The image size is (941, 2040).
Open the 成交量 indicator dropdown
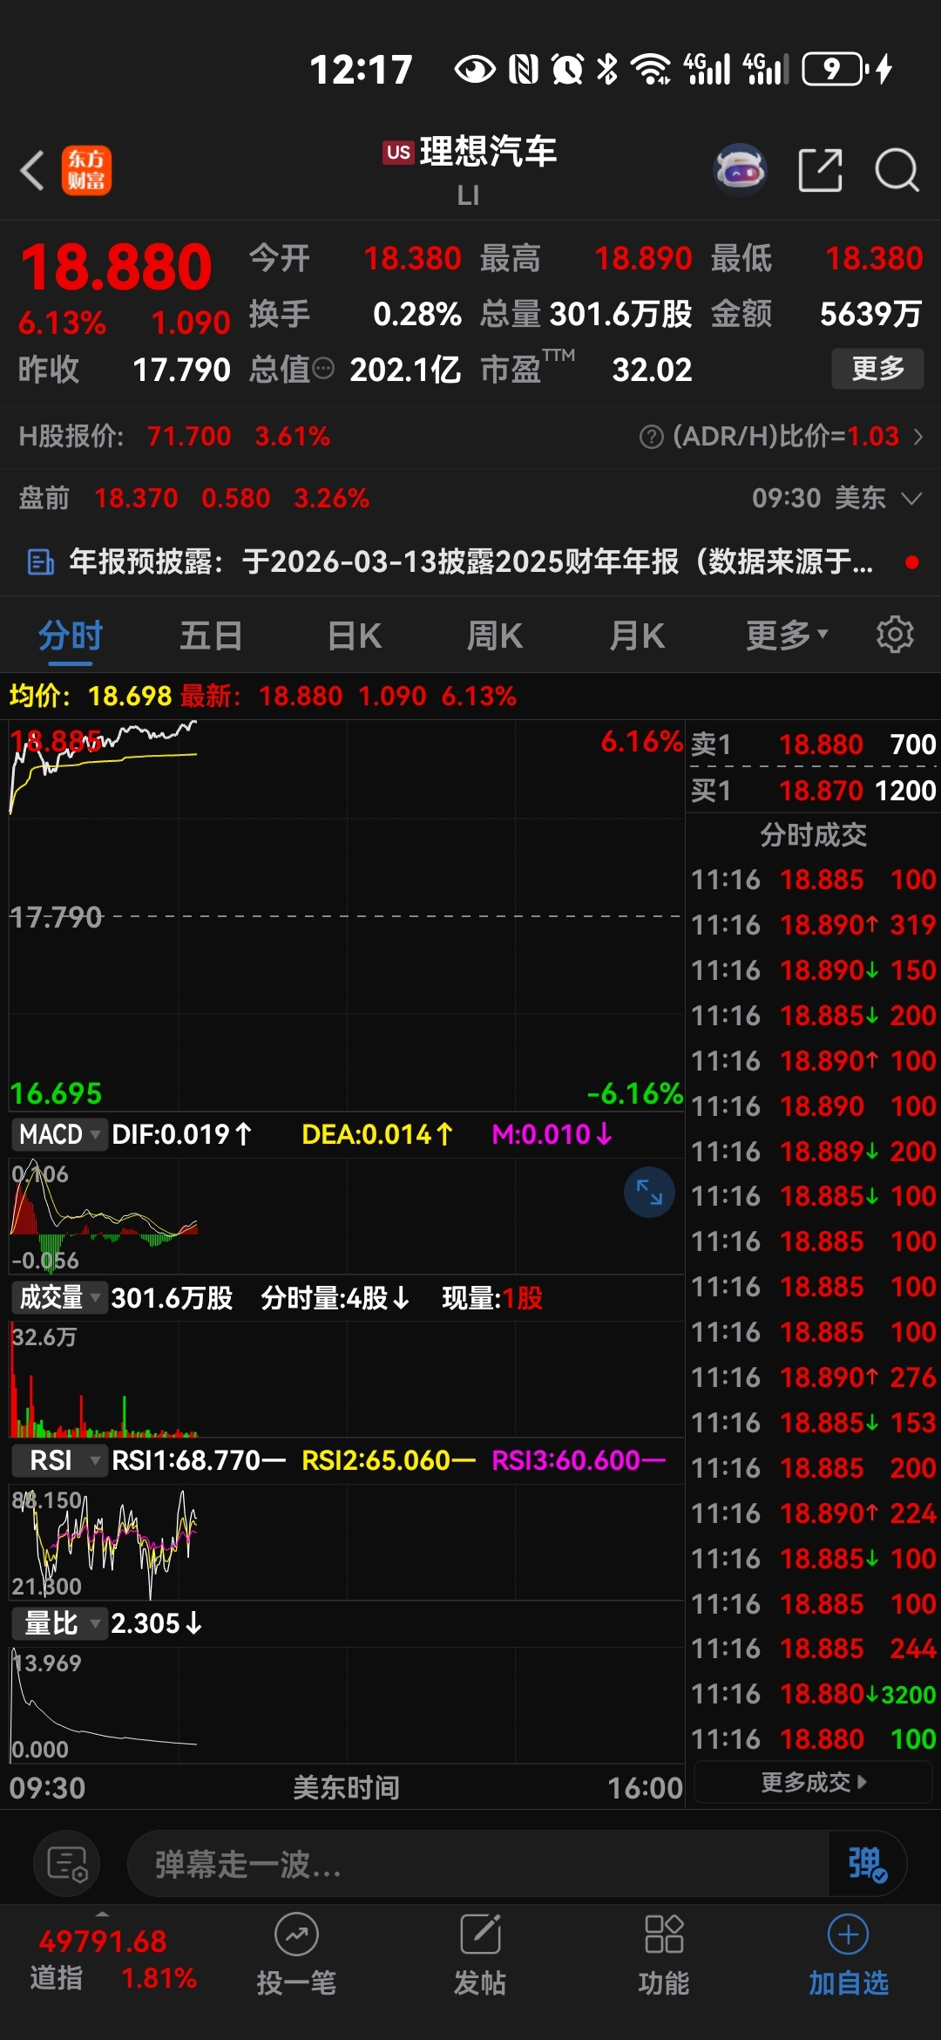point(59,1298)
